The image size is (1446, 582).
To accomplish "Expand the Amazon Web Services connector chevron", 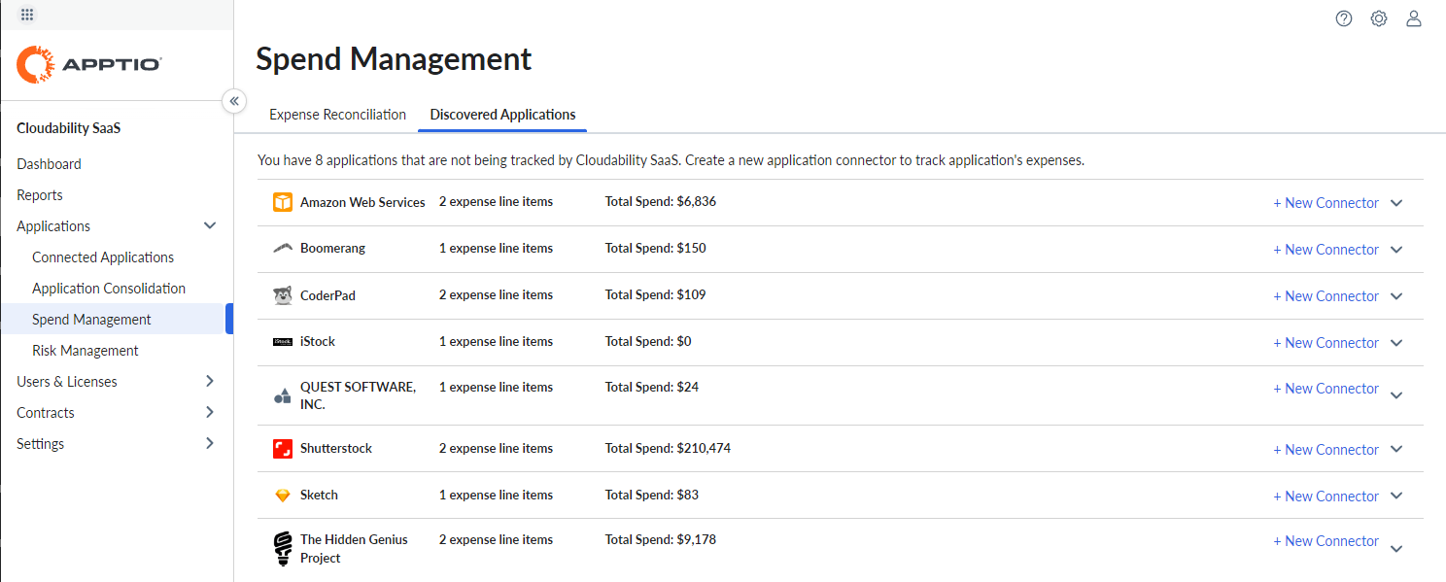I will coord(1396,202).
